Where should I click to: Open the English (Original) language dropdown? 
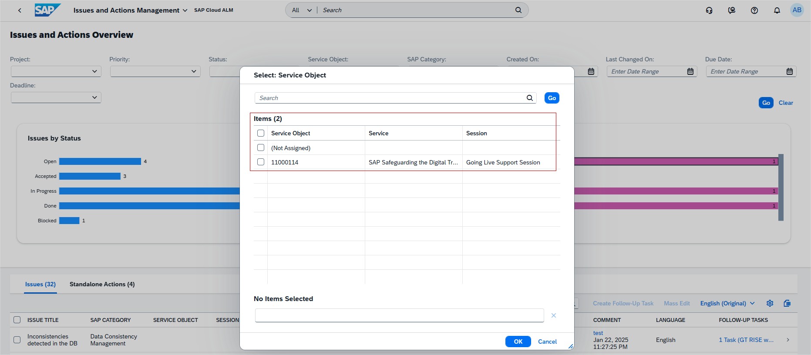coord(727,303)
